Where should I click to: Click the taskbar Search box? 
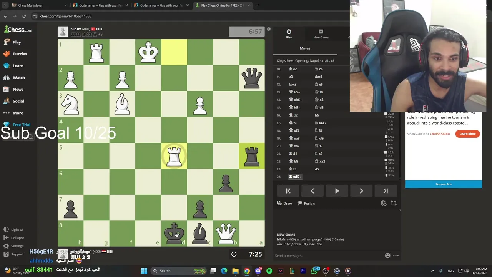click(x=179, y=271)
